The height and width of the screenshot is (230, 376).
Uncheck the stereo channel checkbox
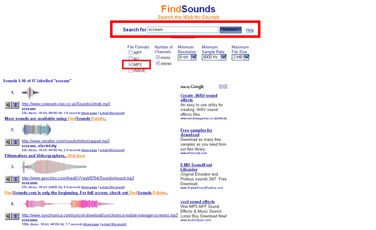[x=158, y=63]
